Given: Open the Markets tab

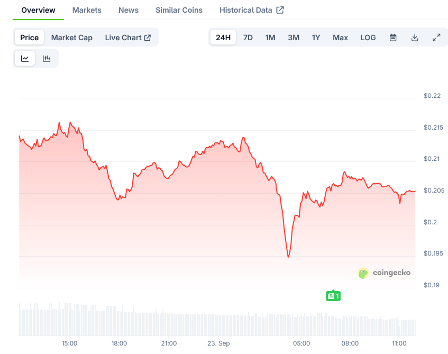Looking at the screenshot, I should [x=87, y=10].
